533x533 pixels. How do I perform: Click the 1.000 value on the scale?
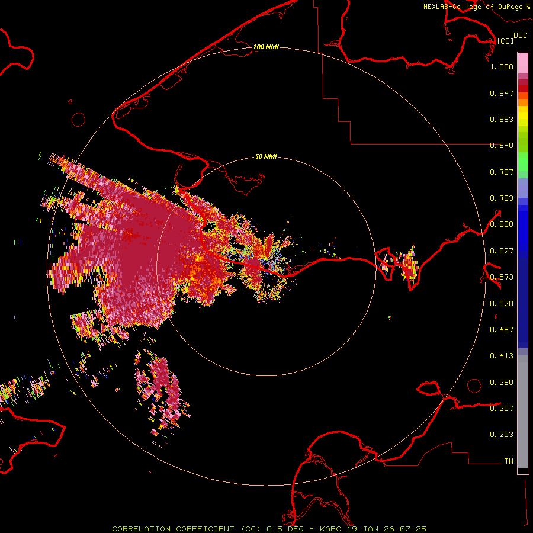click(502, 66)
